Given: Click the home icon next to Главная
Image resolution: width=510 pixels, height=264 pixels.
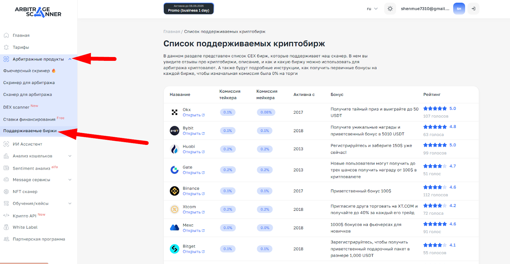Looking at the screenshot, I should [x=6, y=35].
